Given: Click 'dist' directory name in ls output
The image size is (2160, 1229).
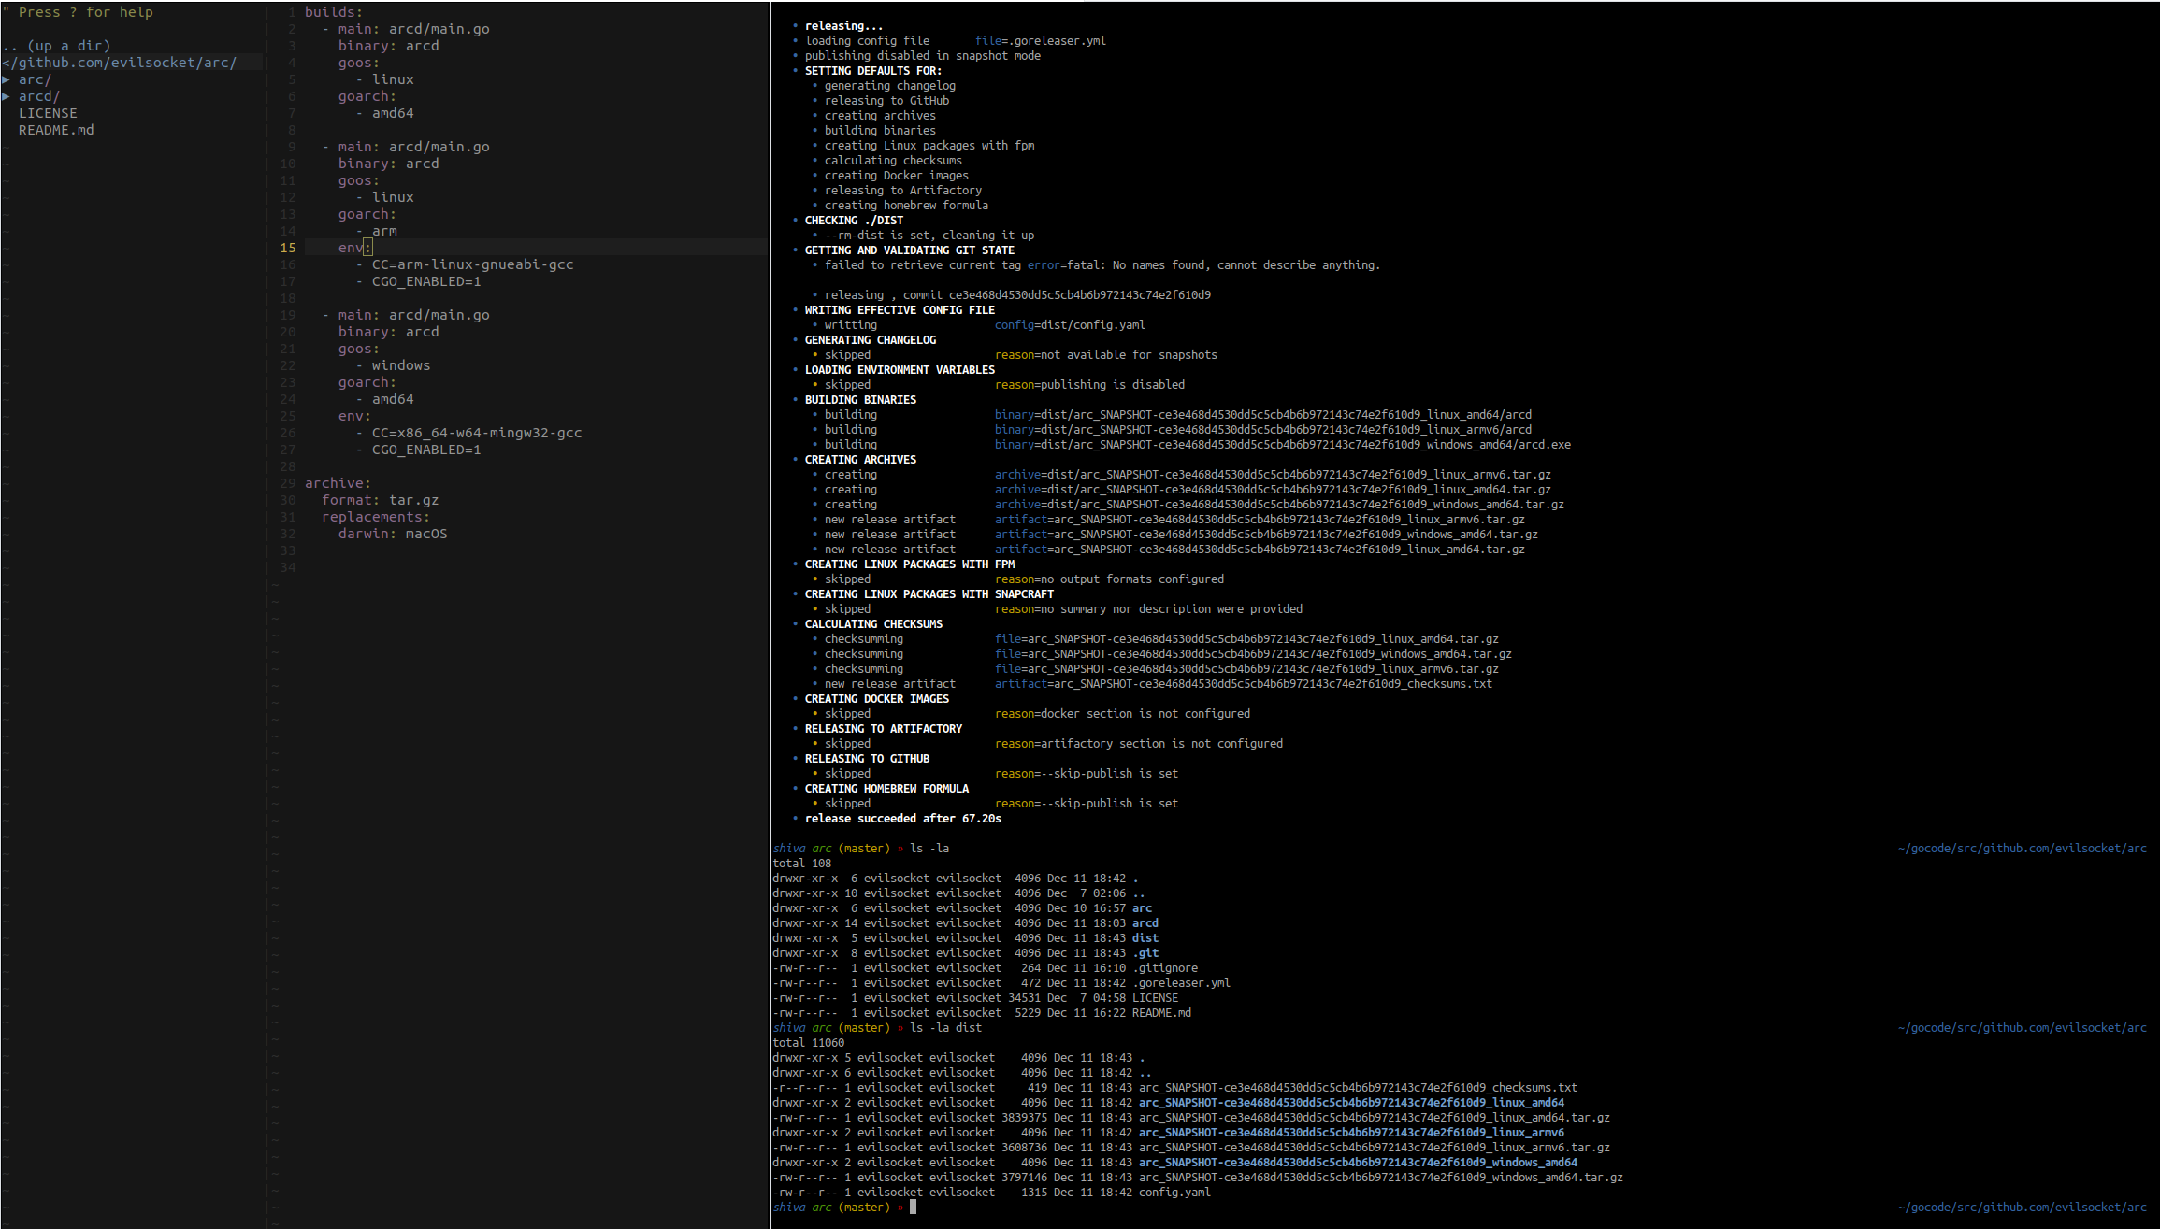Looking at the screenshot, I should (x=1145, y=938).
